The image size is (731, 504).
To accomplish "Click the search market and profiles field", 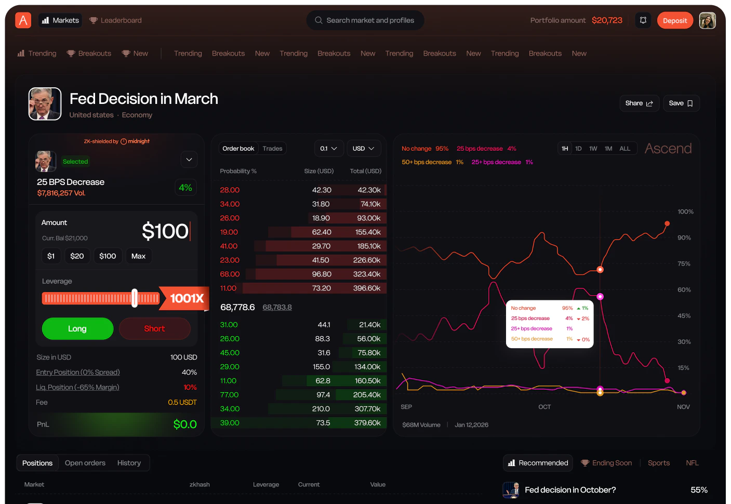I will (365, 20).
